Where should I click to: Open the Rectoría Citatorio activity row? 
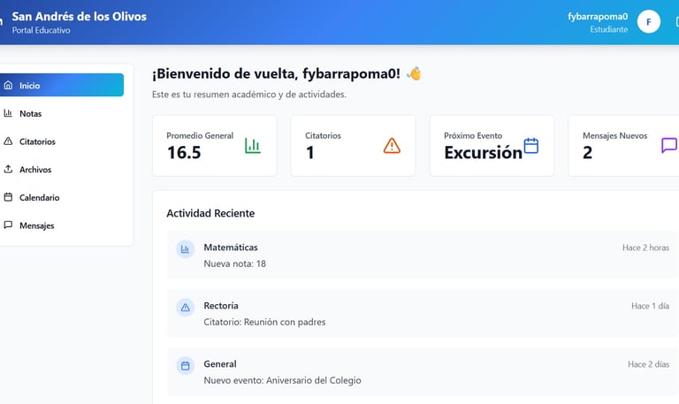(423, 313)
